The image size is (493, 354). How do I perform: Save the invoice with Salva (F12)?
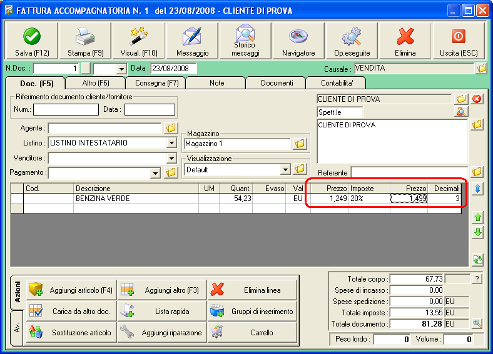tap(32, 41)
